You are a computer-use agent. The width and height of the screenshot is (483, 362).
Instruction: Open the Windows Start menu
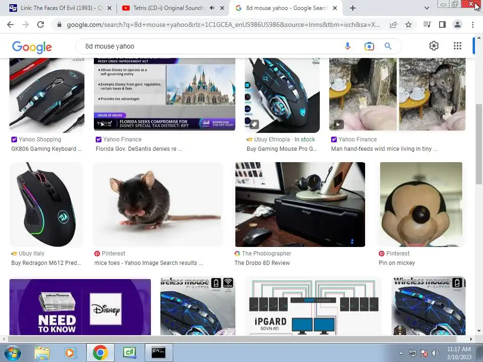tap(12, 353)
